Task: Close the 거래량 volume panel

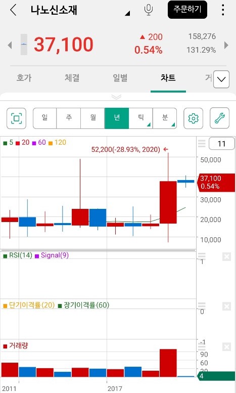Action: 226,347
